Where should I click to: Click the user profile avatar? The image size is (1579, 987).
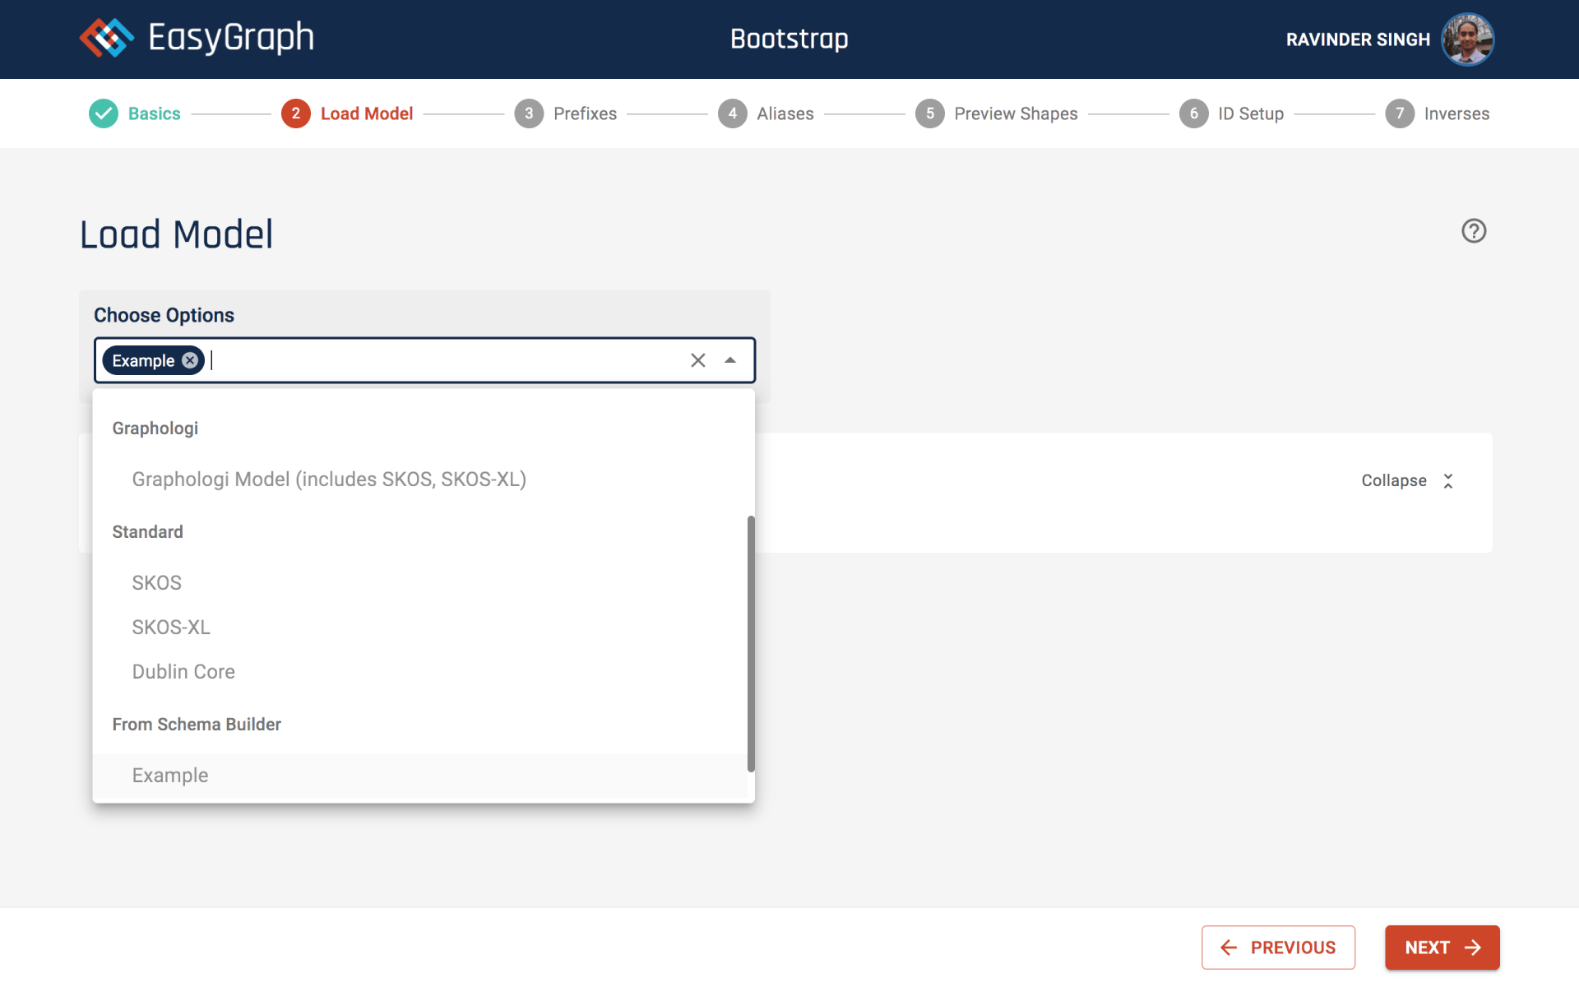tap(1467, 39)
